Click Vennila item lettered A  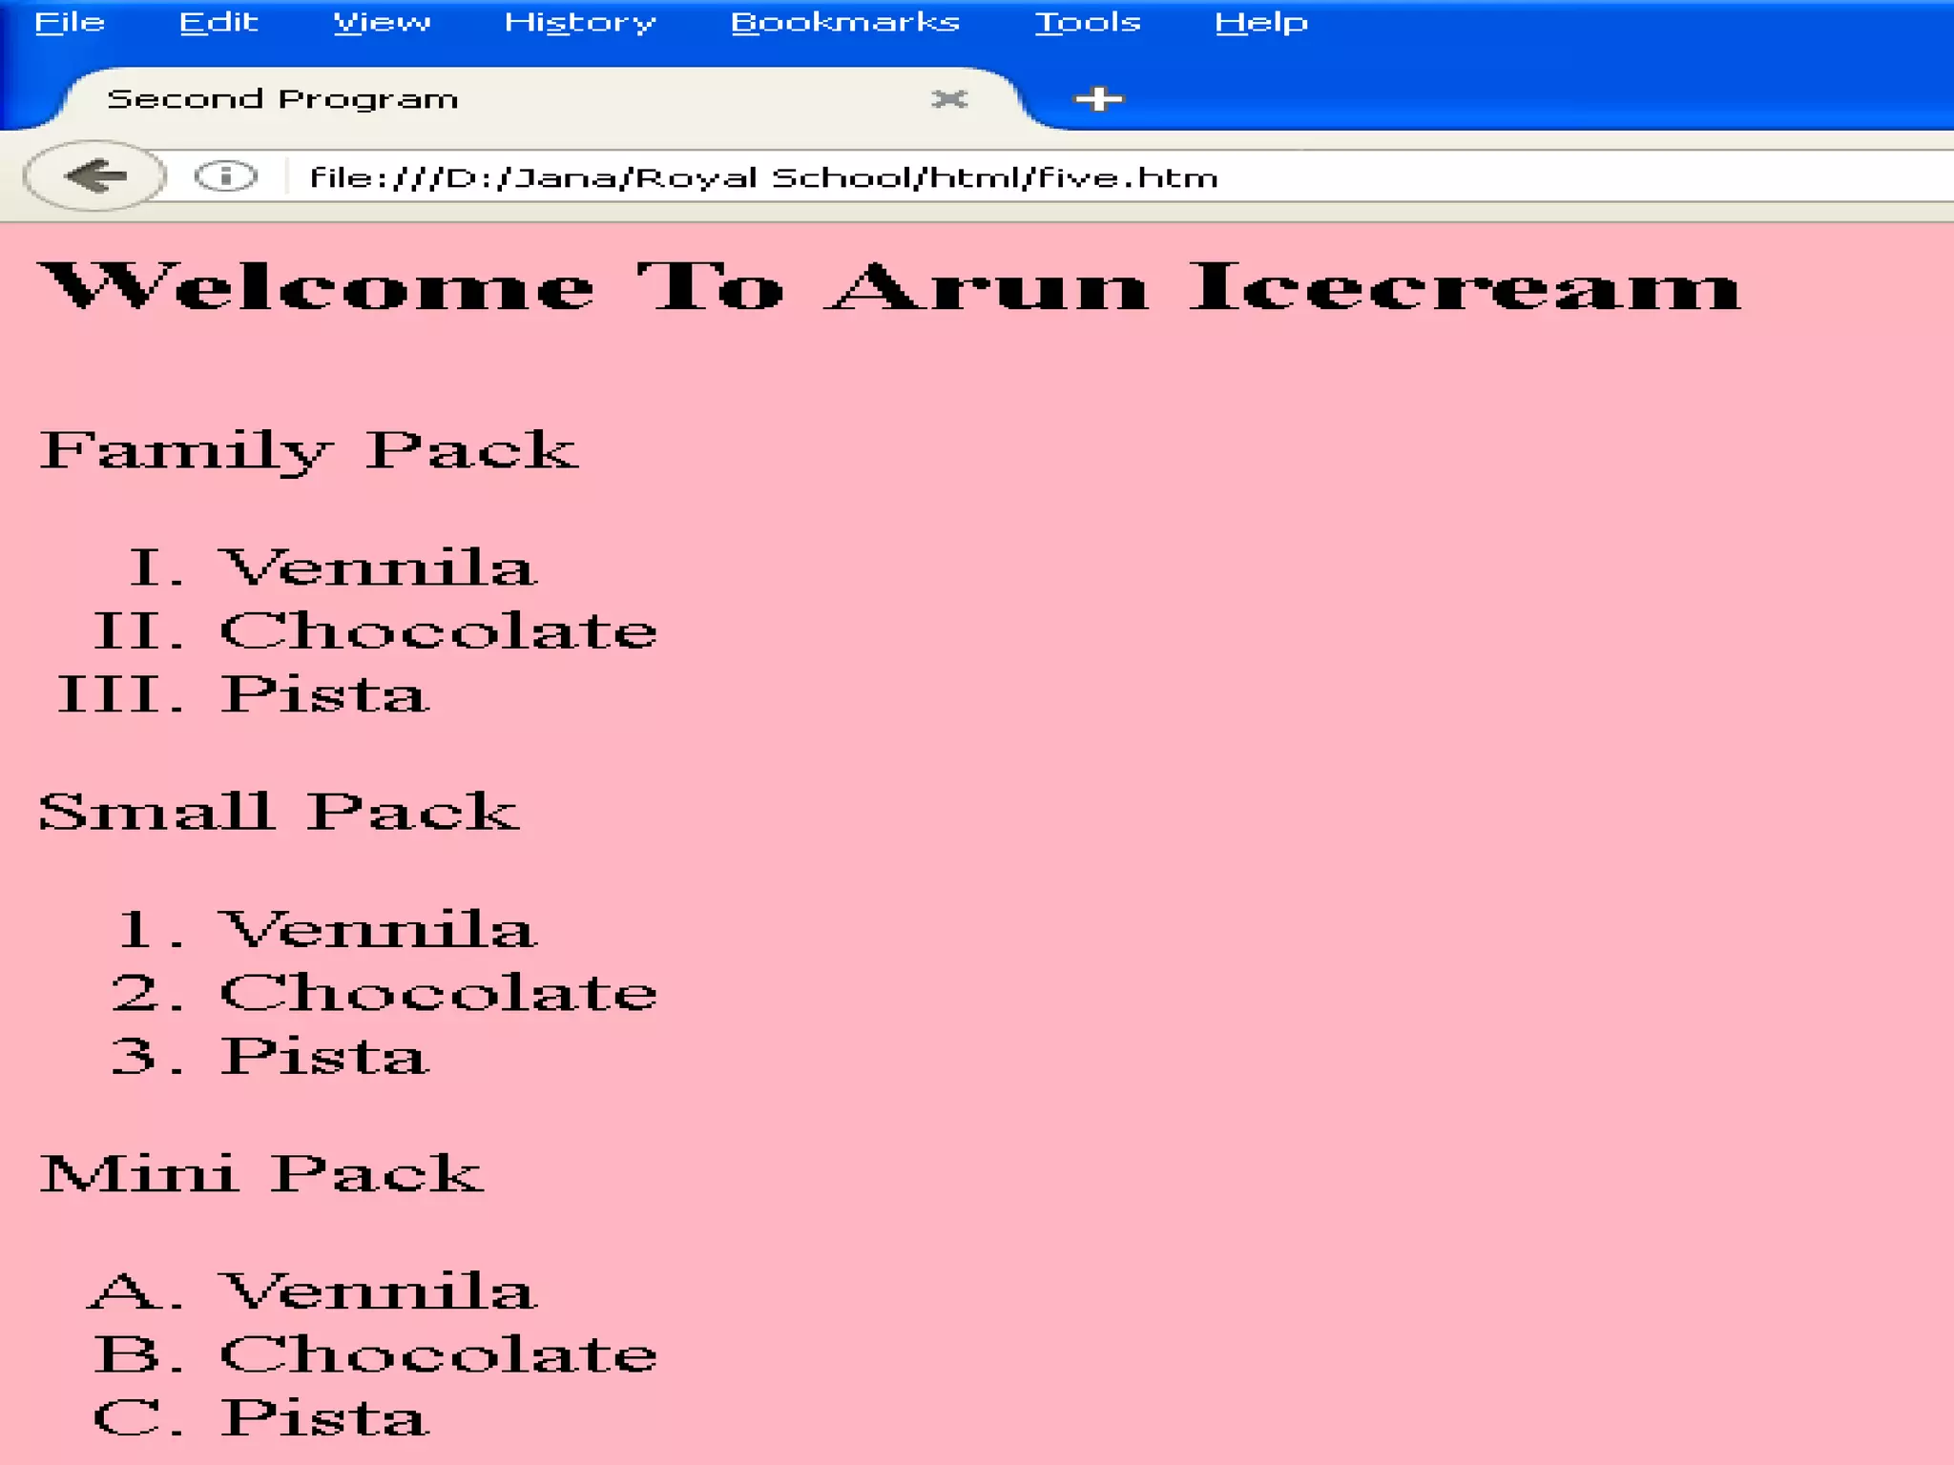pyautogui.click(x=378, y=1291)
